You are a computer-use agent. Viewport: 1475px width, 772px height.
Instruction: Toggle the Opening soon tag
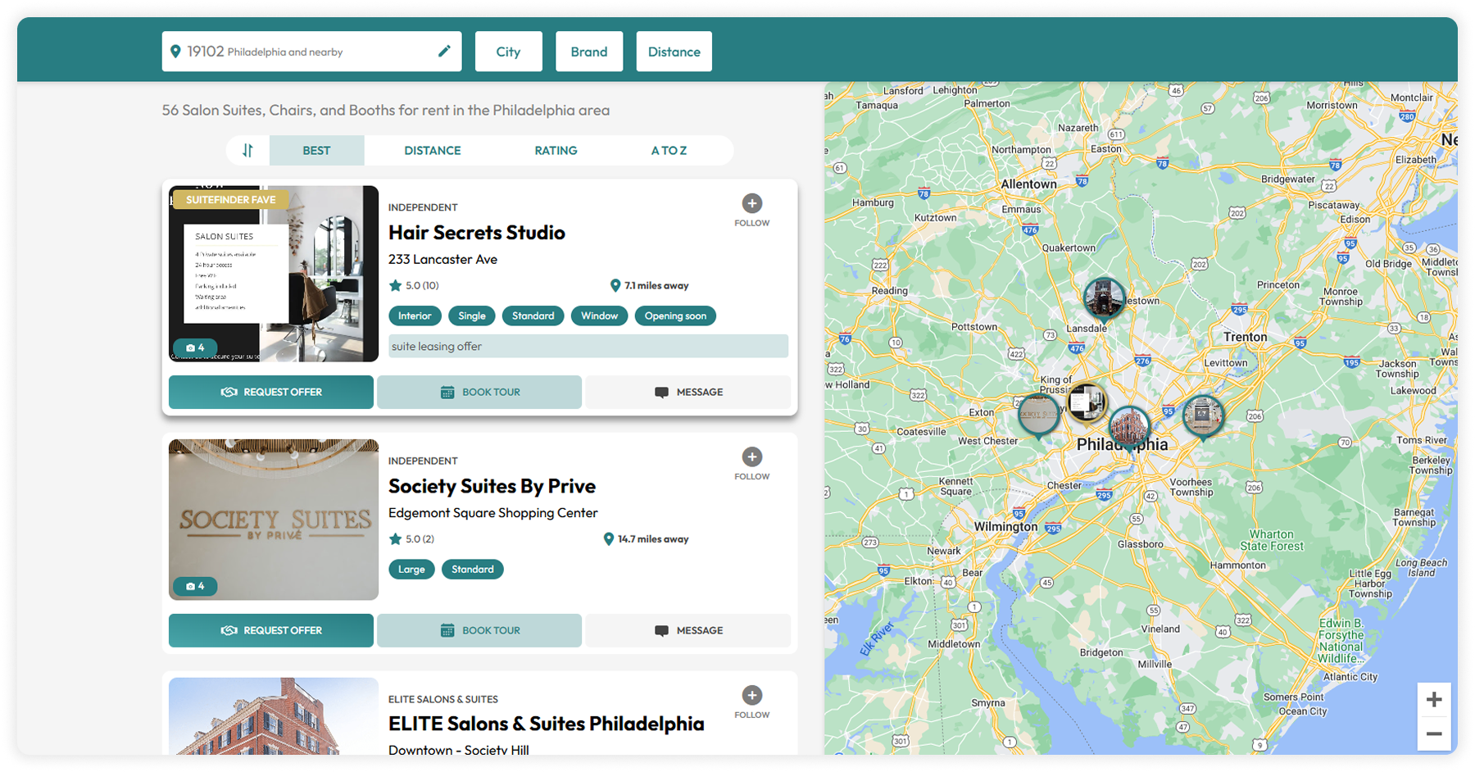(674, 316)
